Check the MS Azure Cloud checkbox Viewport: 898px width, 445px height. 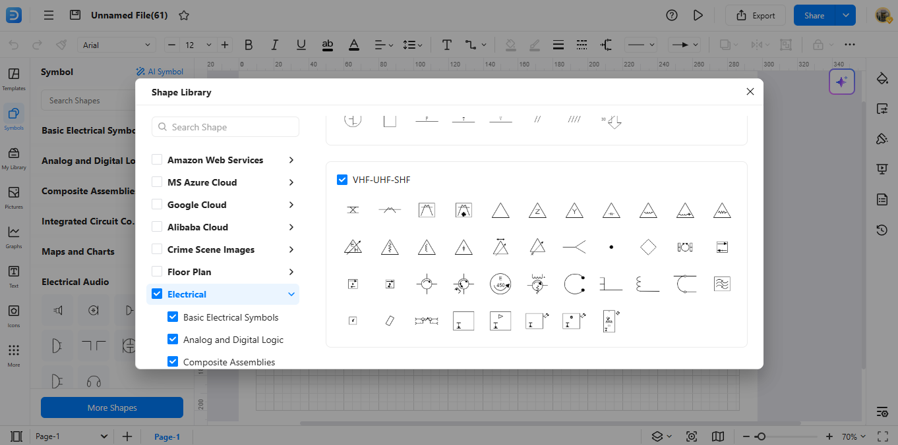pyautogui.click(x=157, y=182)
